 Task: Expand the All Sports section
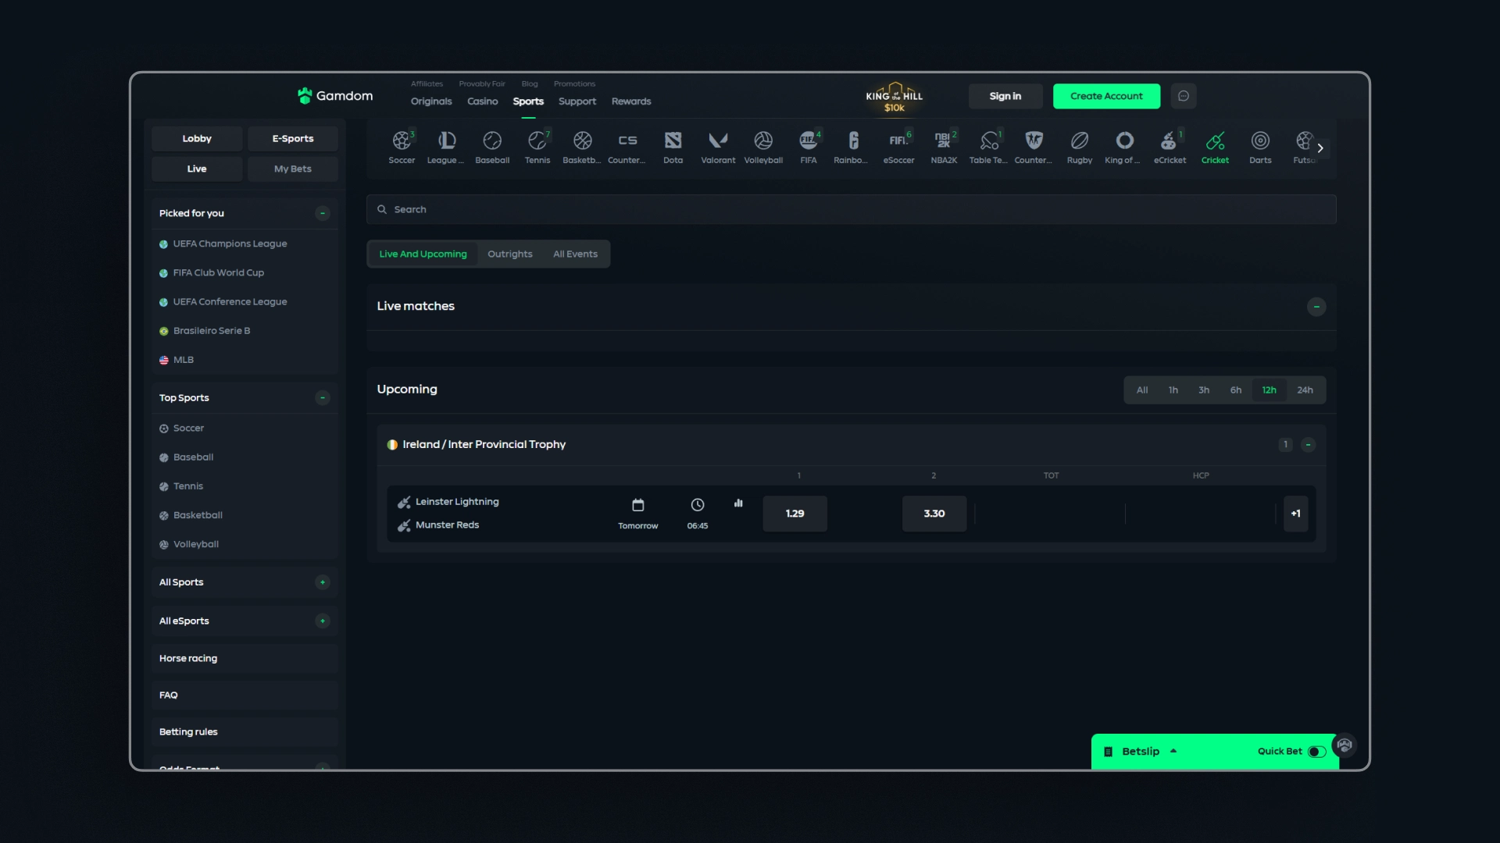[x=323, y=582]
